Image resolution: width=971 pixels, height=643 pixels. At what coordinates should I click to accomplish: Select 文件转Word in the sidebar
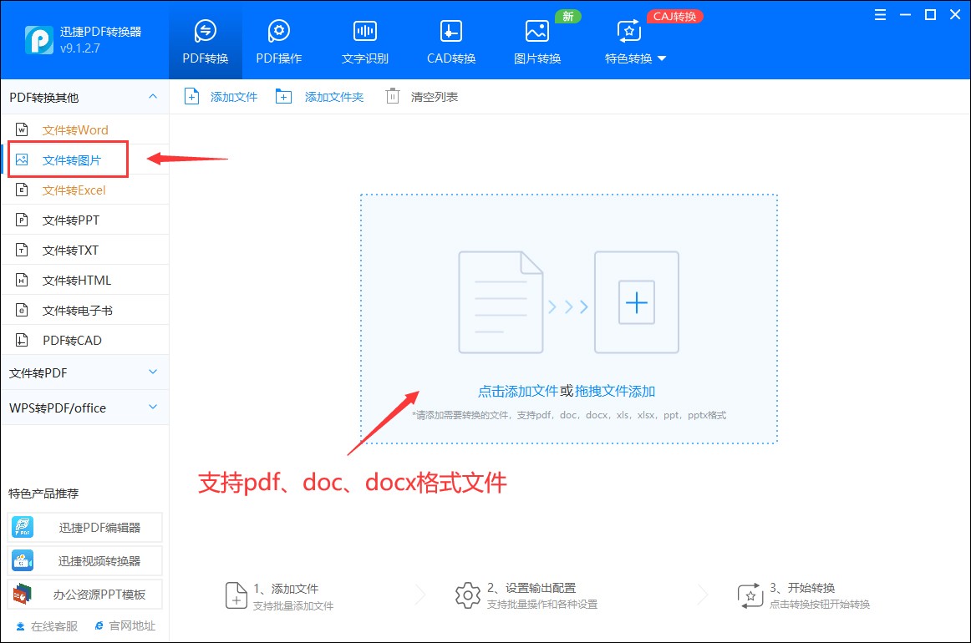[85, 130]
